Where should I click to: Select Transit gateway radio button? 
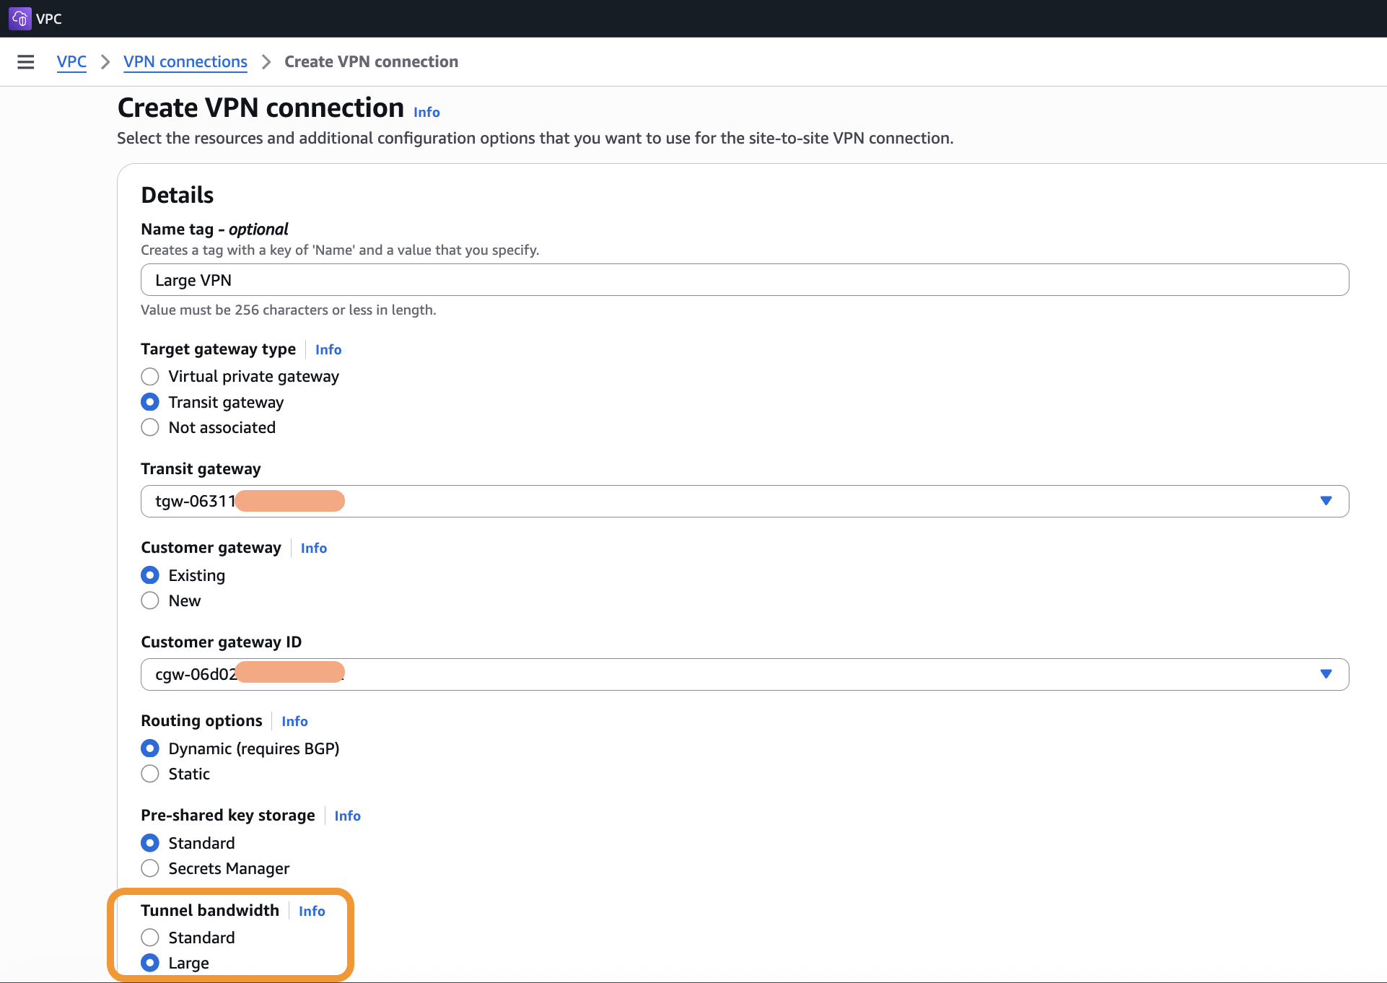coord(150,402)
